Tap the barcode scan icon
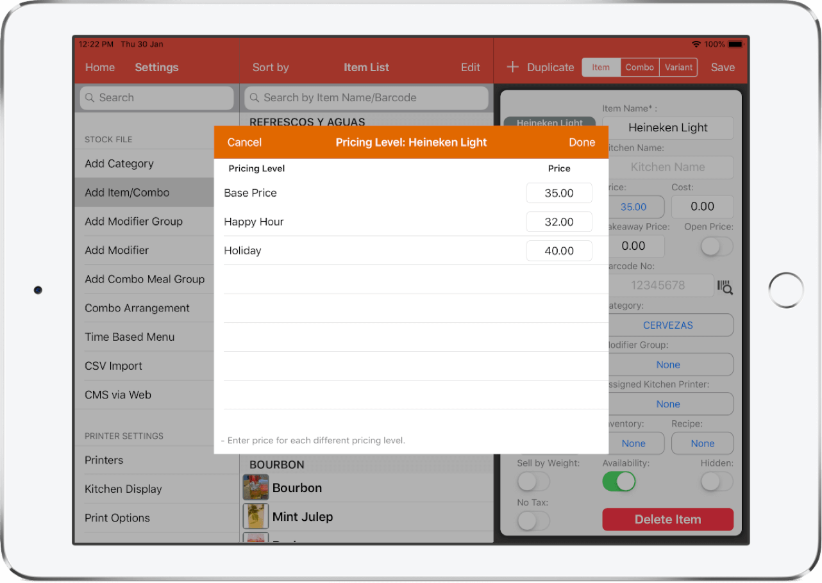The height and width of the screenshot is (583, 822). 725,287
